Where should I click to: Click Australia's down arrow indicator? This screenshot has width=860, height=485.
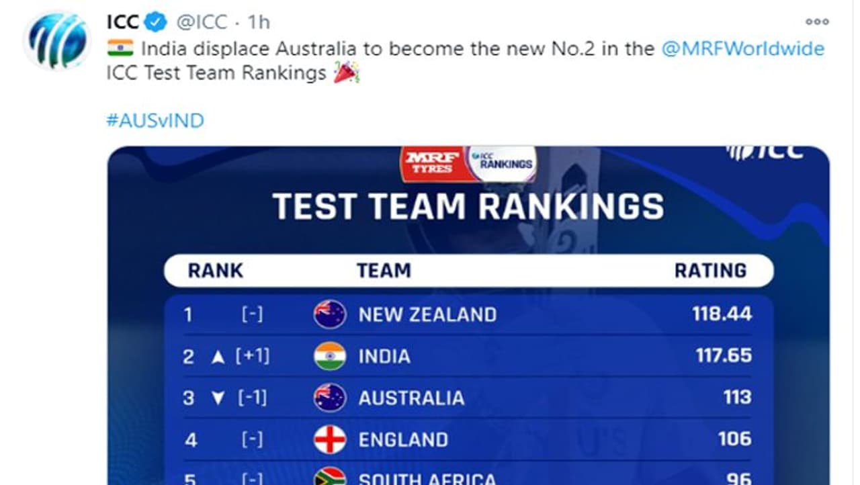click(218, 398)
